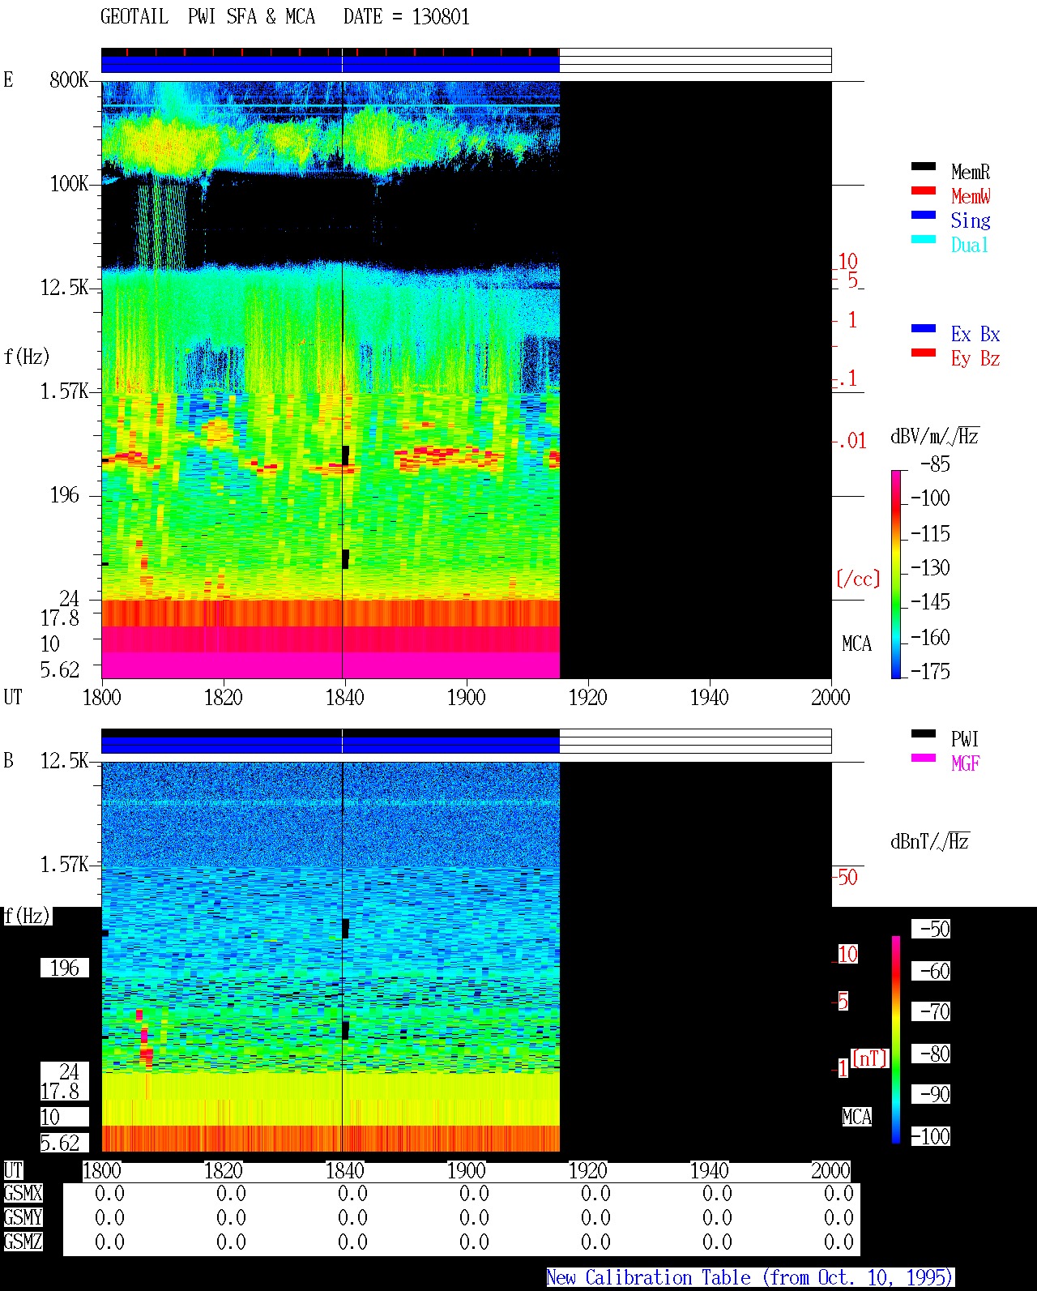This screenshot has height=1291, width=1037.
Task: Click the GSMZ value under 2000 UT
Action: [839, 1242]
